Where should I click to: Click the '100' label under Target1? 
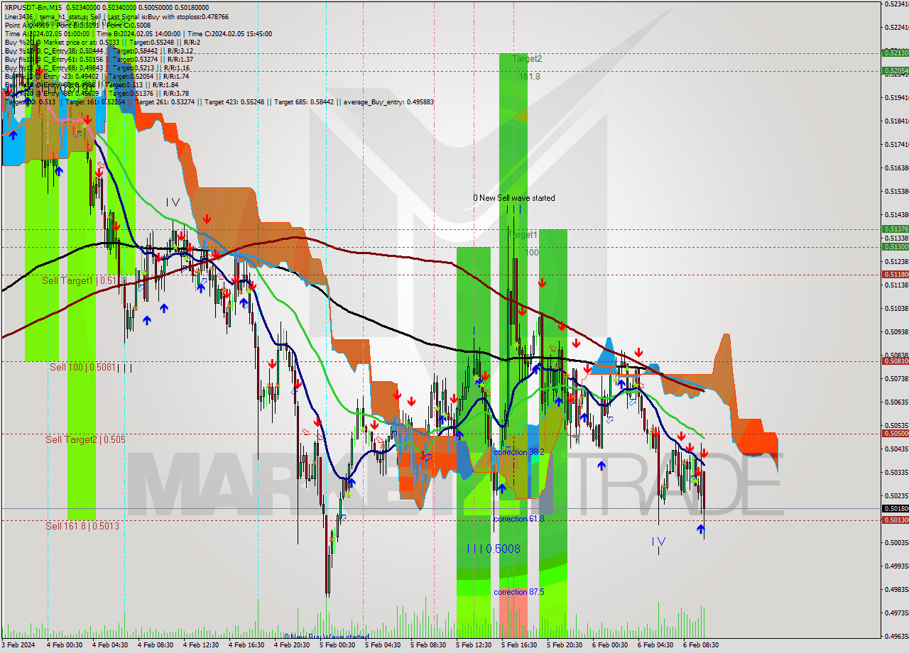tap(532, 252)
